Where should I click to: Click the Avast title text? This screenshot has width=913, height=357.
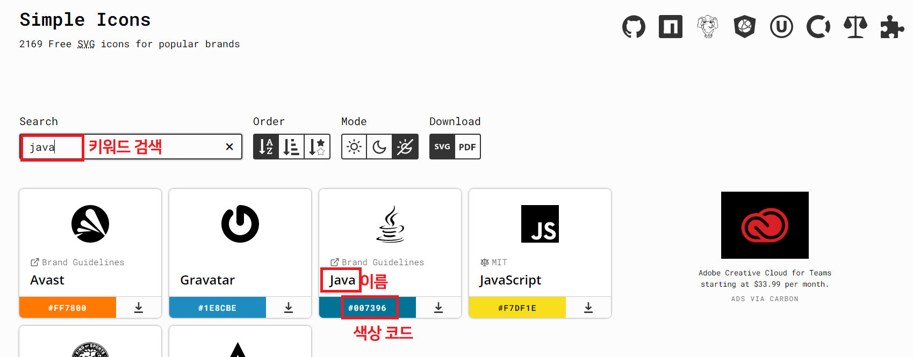[47, 280]
